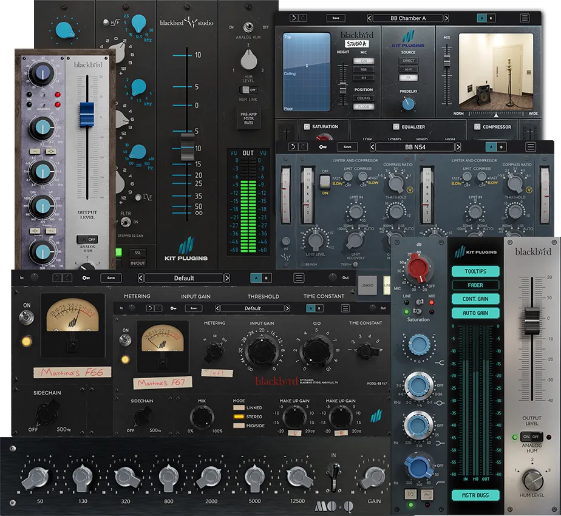Toggle the BB N54 ON/OFF switch
Viewport: 561px width, 516px height.
click(x=325, y=182)
